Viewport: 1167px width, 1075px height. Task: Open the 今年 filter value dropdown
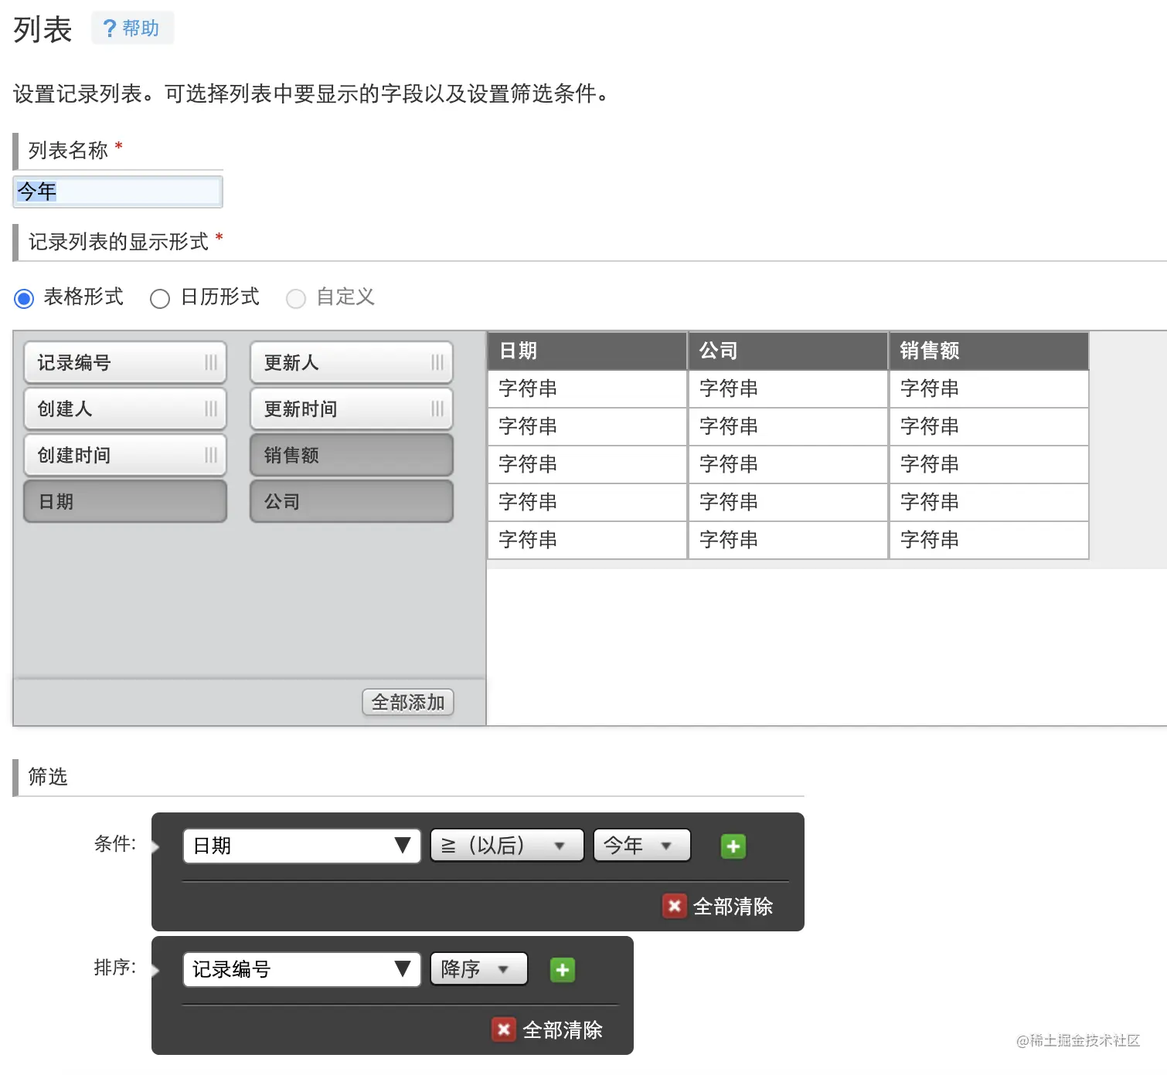(x=641, y=846)
